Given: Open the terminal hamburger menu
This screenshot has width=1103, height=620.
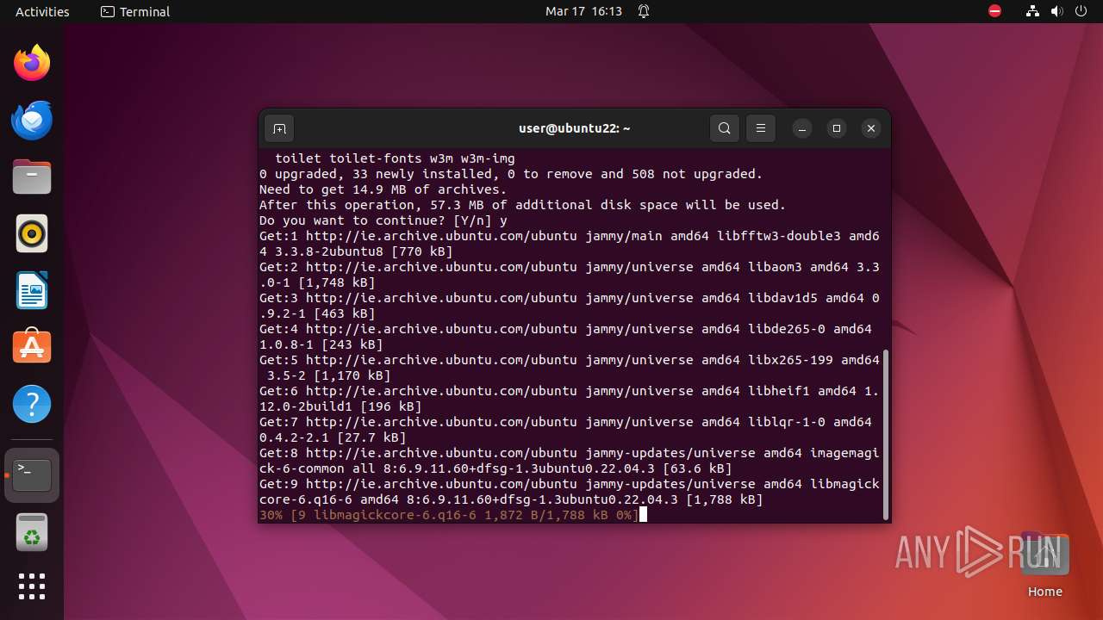Looking at the screenshot, I should pos(761,128).
